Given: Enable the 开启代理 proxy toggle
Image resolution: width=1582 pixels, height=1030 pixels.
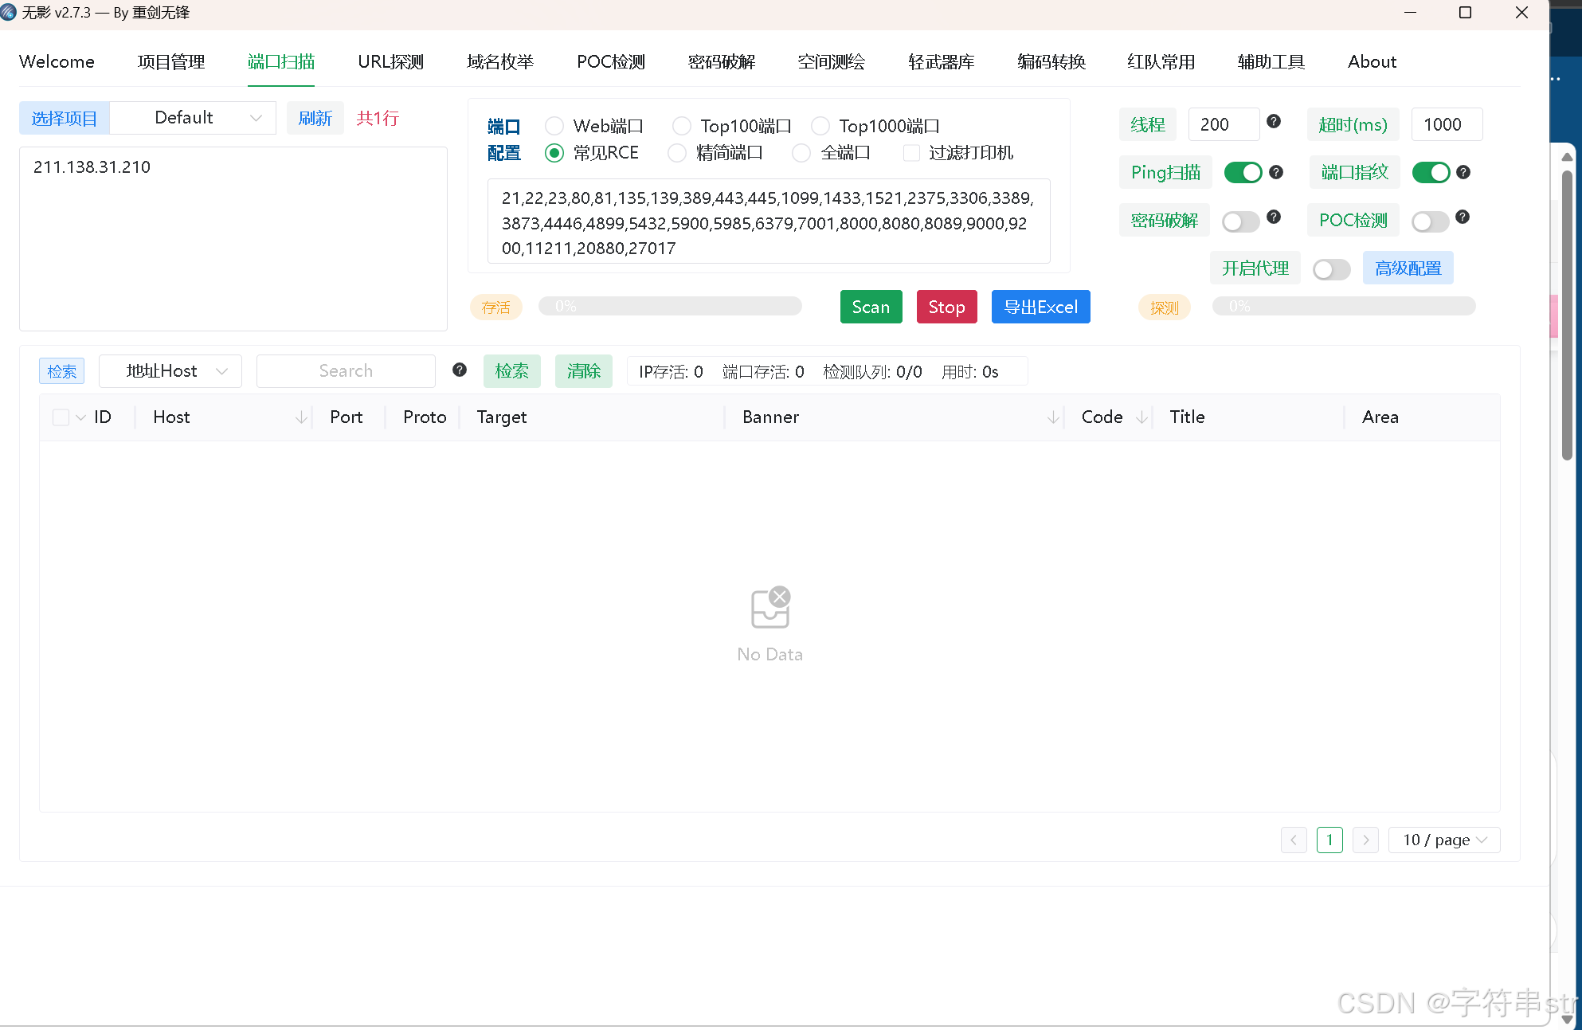Looking at the screenshot, I should click(1331, 269).
